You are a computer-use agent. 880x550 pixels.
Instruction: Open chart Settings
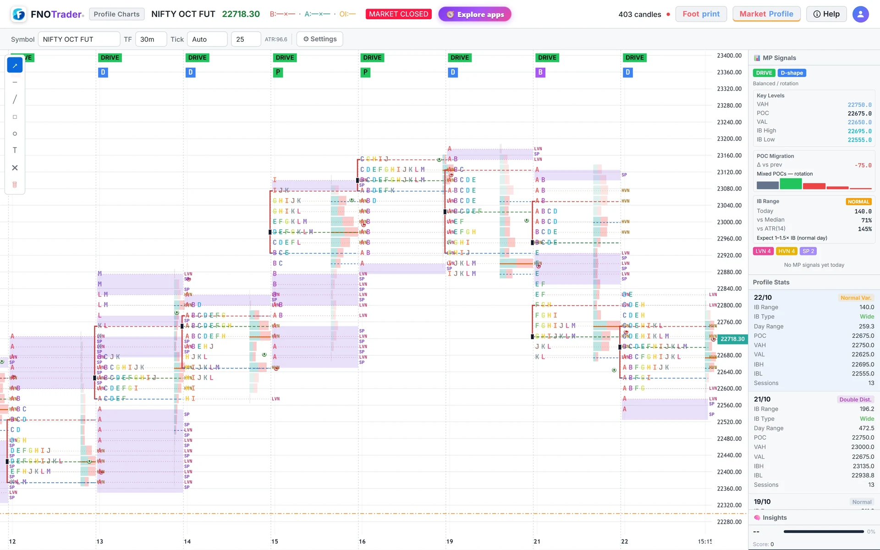(x=320, y=39)
